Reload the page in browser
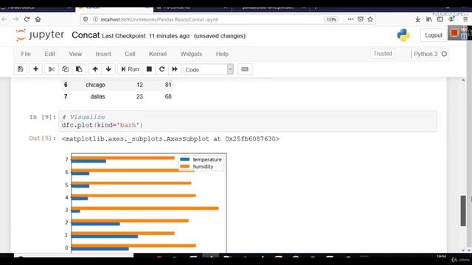This screenshot has height=265, width=472. pyautogui.click(x=27, y=19)
